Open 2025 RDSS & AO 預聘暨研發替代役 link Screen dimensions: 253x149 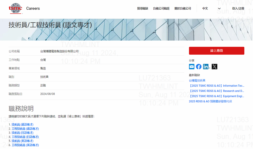210,101
